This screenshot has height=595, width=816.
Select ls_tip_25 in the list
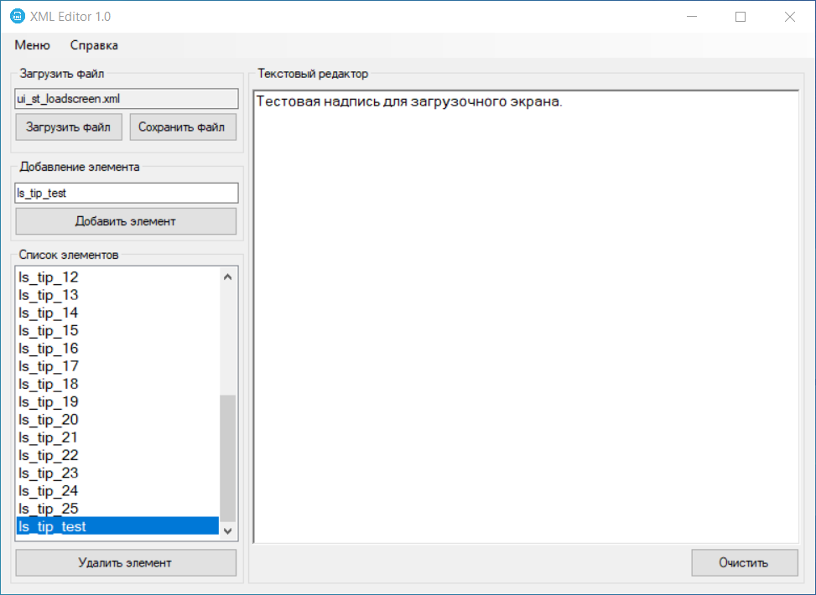point(117,509)
